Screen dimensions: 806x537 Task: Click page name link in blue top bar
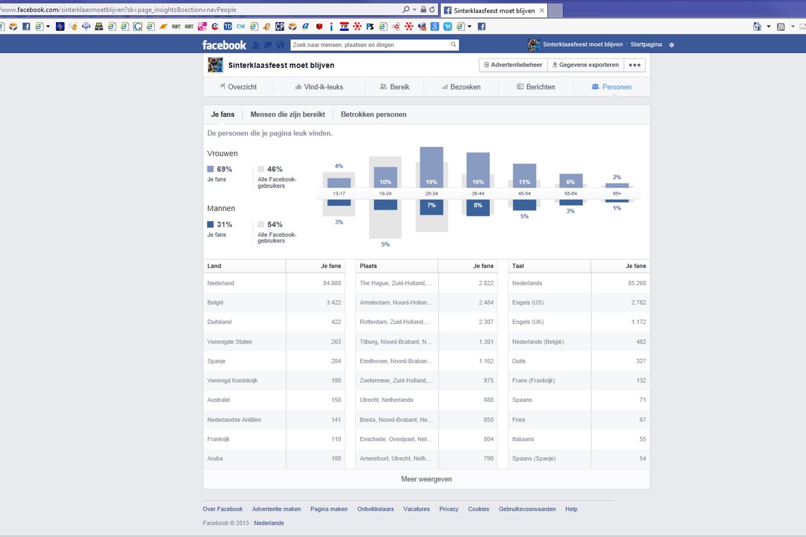pyautogui.click(x=583, y=44)
